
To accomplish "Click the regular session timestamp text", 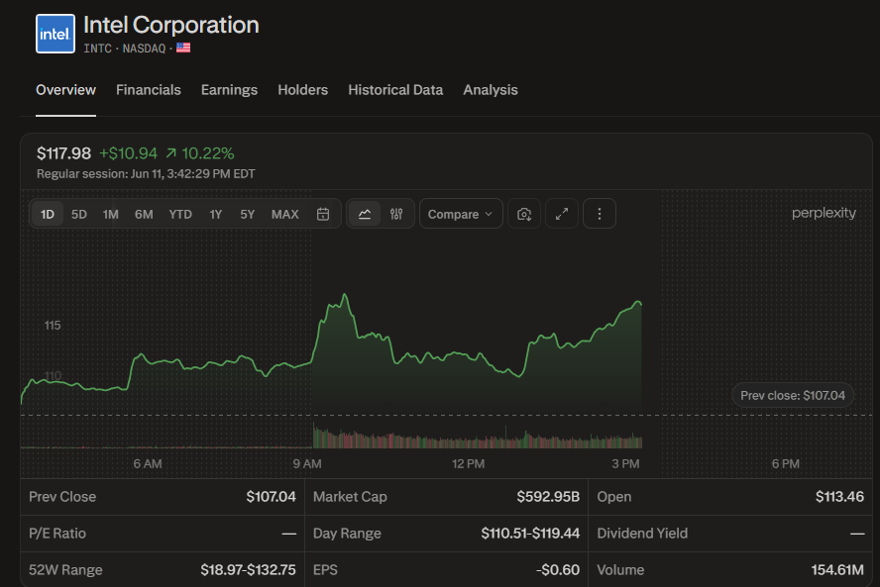I will (x=146, y=174).
